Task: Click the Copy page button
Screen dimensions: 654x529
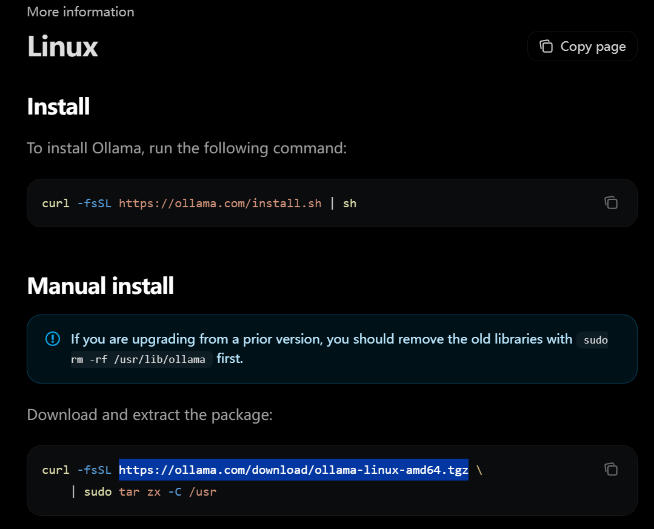Action: [582, 46]
